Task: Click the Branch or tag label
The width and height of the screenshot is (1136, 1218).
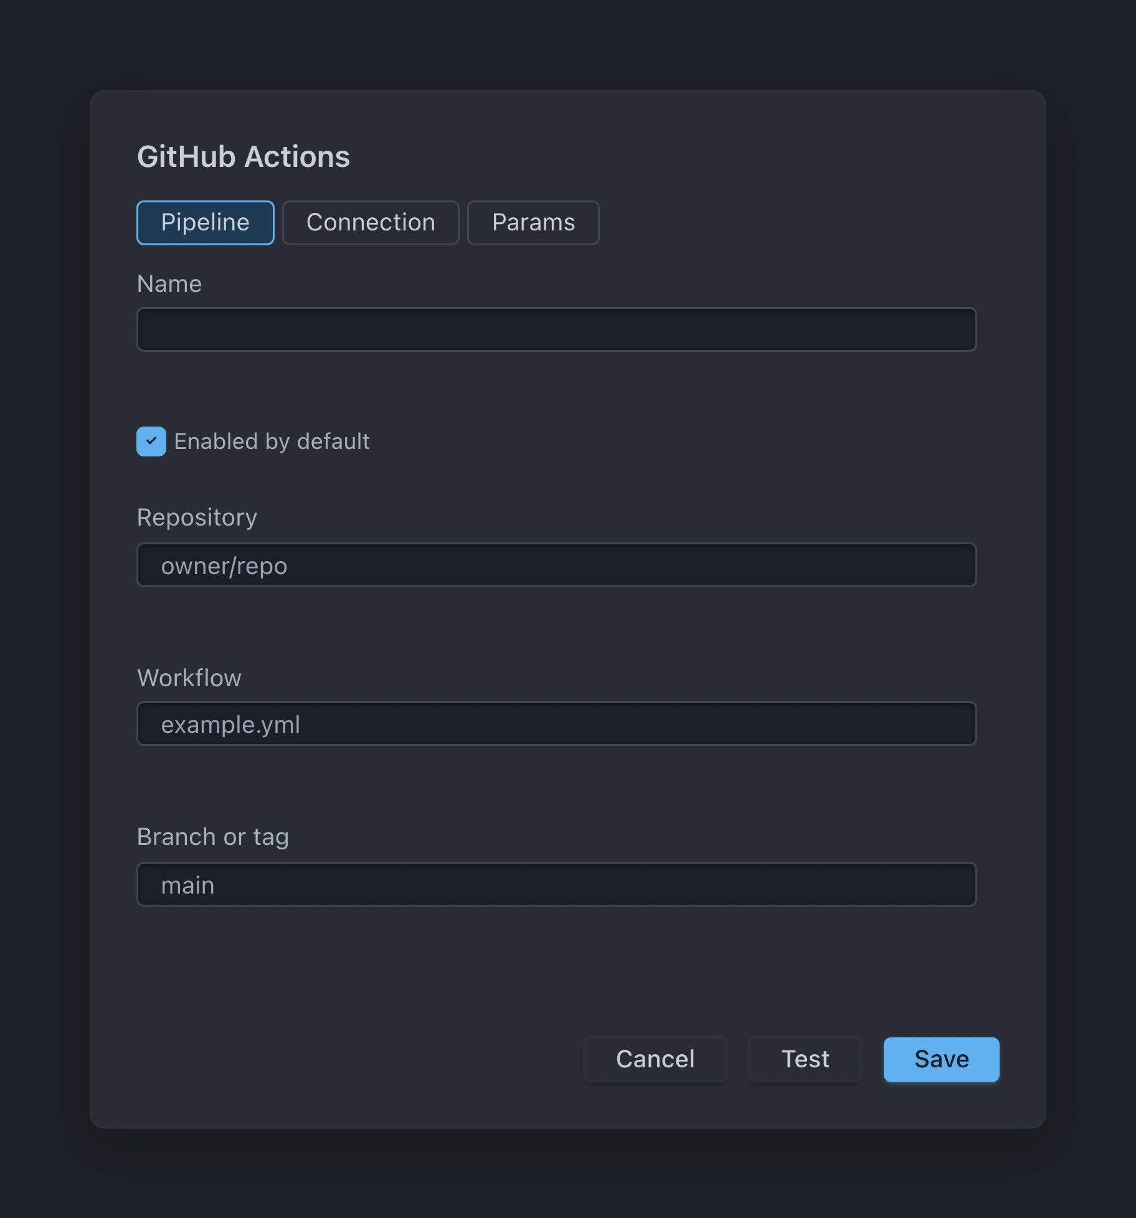Action: point(213,838)
